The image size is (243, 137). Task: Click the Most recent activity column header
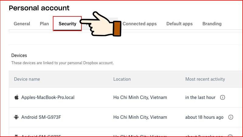pyautogui.click(x=205, y=79)
